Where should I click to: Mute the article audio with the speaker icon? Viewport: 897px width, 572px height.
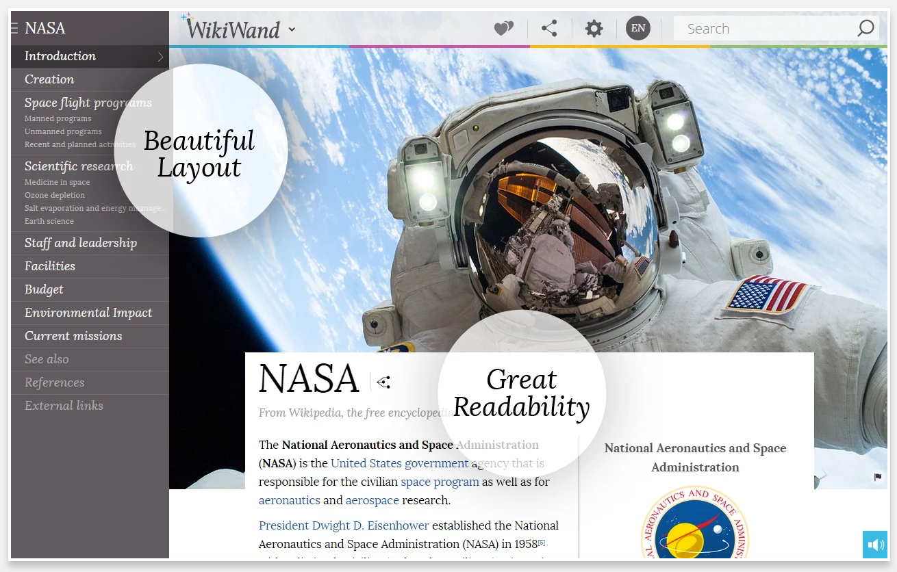tap(874, 544)
